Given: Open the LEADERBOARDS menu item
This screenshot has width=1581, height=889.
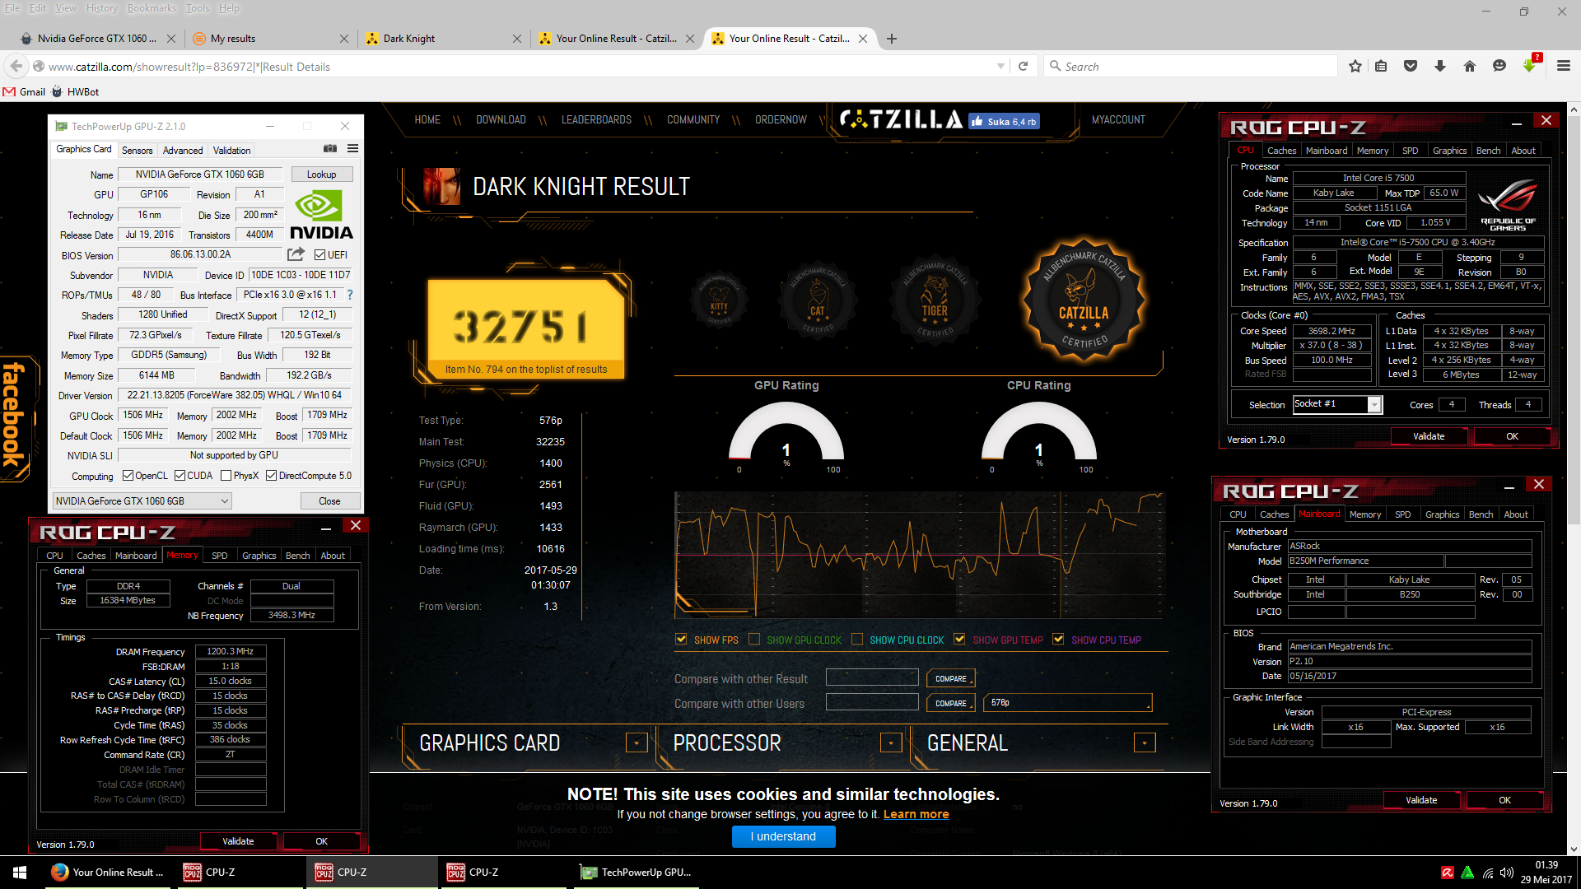Looking at the screenshot, I should 596,120.
